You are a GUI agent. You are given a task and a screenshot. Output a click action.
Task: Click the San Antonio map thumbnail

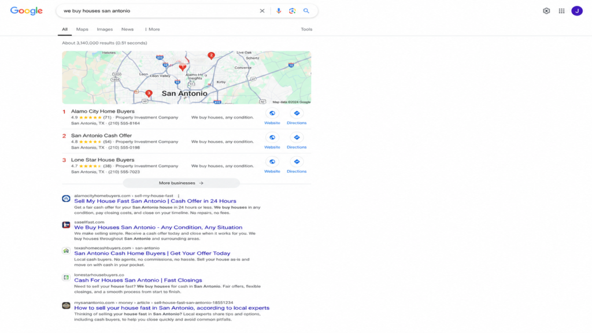187,77
